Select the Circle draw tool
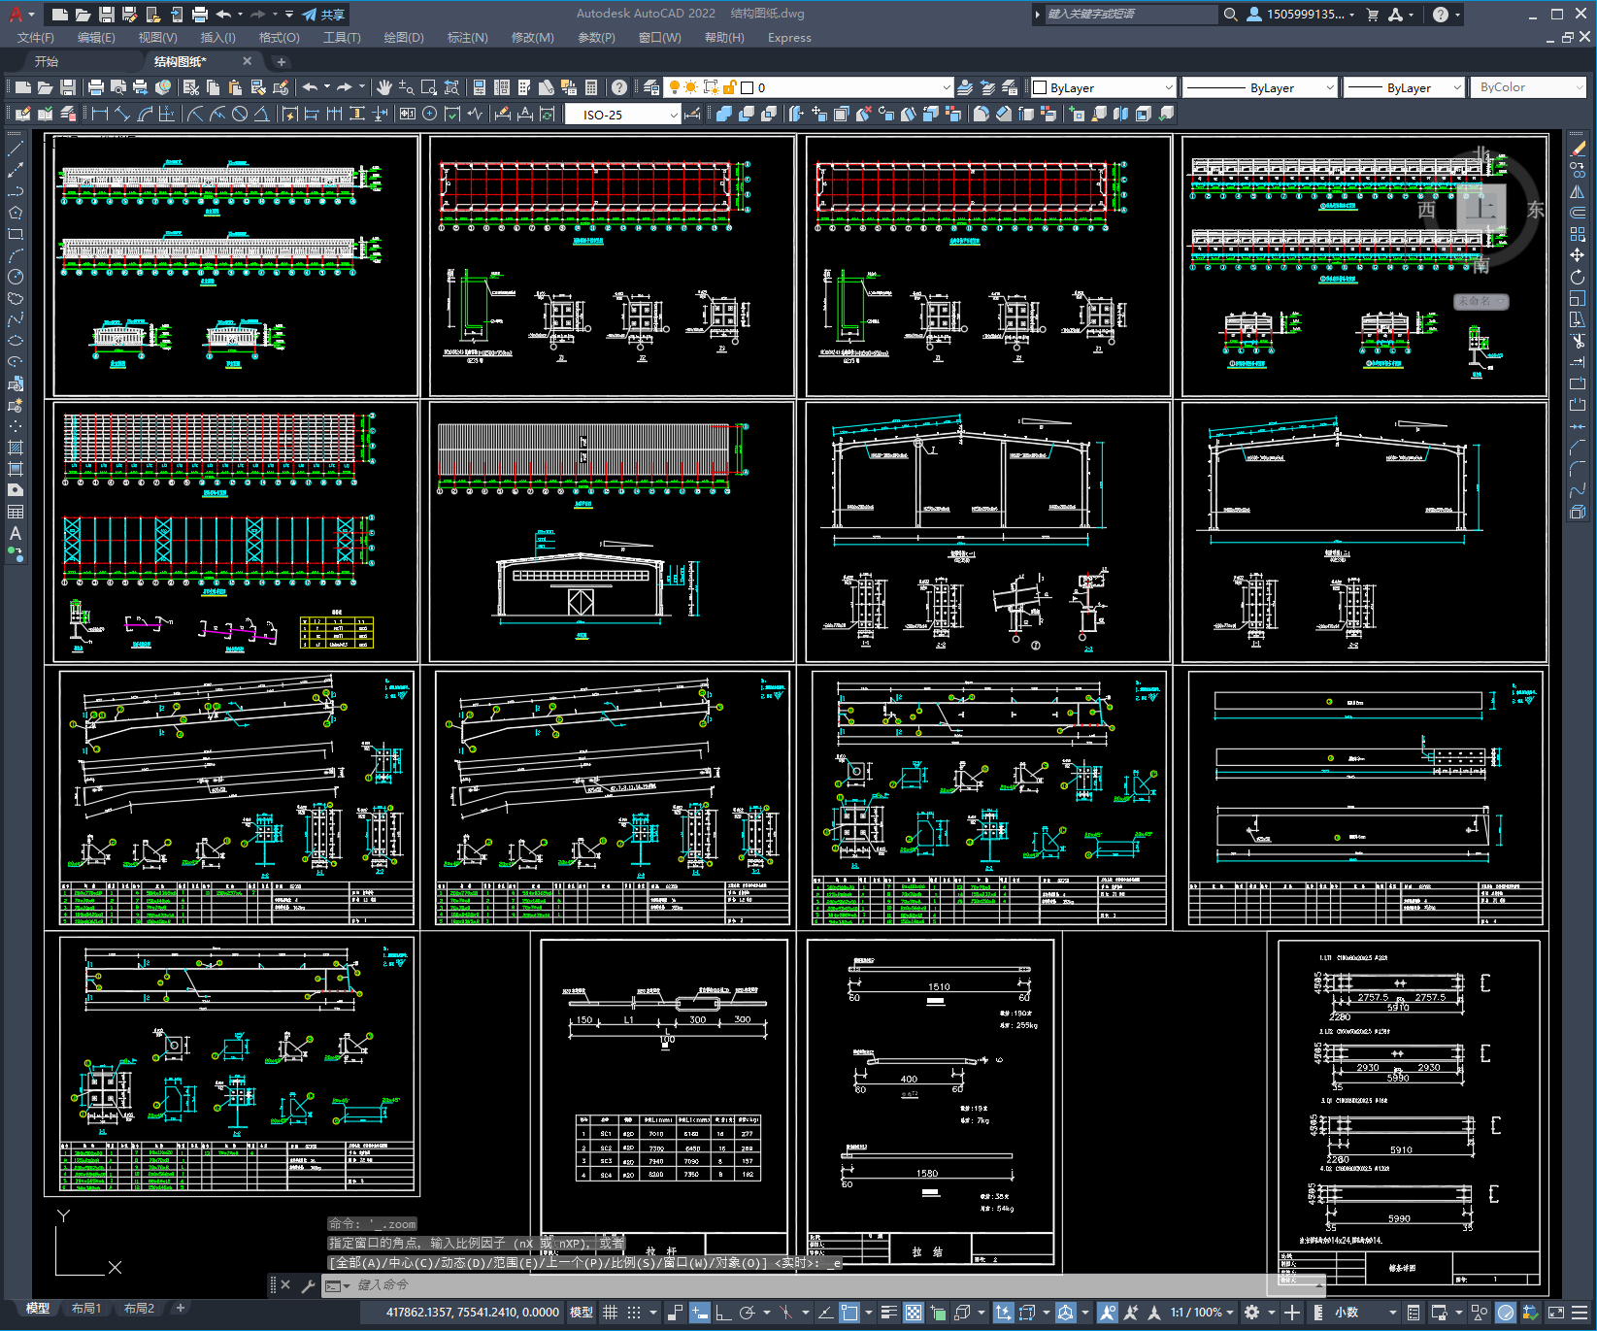The width and height of the screenshot is (1597, 1331). tap(16, 277)
